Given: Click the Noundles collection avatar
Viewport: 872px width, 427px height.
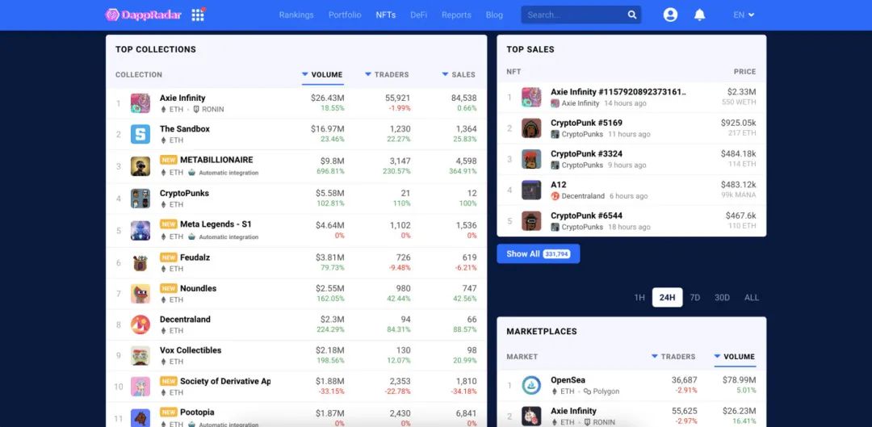Looking at the screenshot, I should tap(140, 294).
